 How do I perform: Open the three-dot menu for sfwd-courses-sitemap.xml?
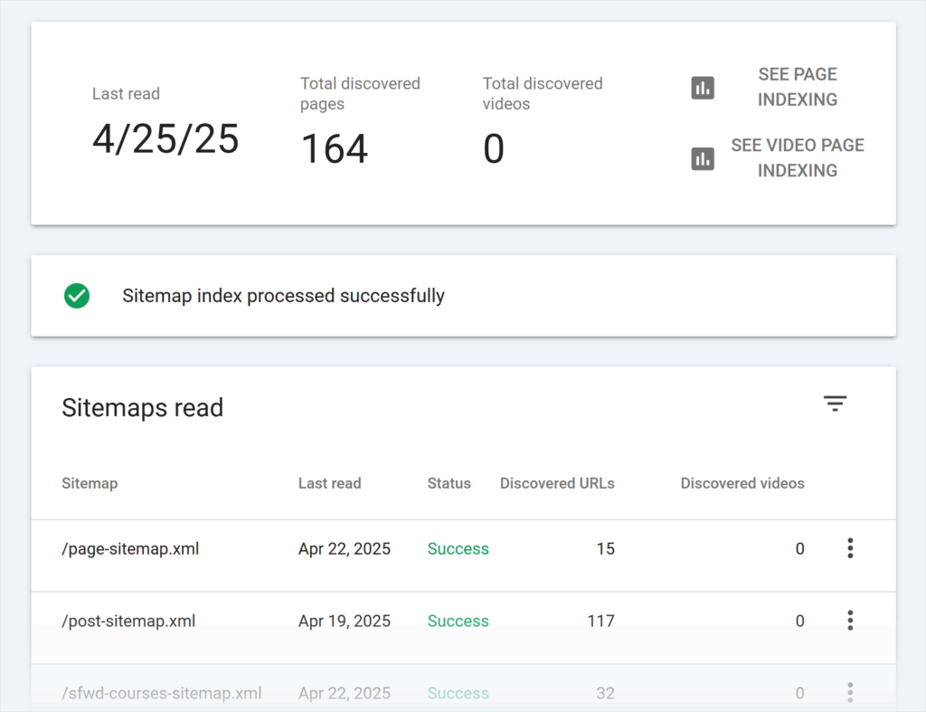(x=850, y=692)
